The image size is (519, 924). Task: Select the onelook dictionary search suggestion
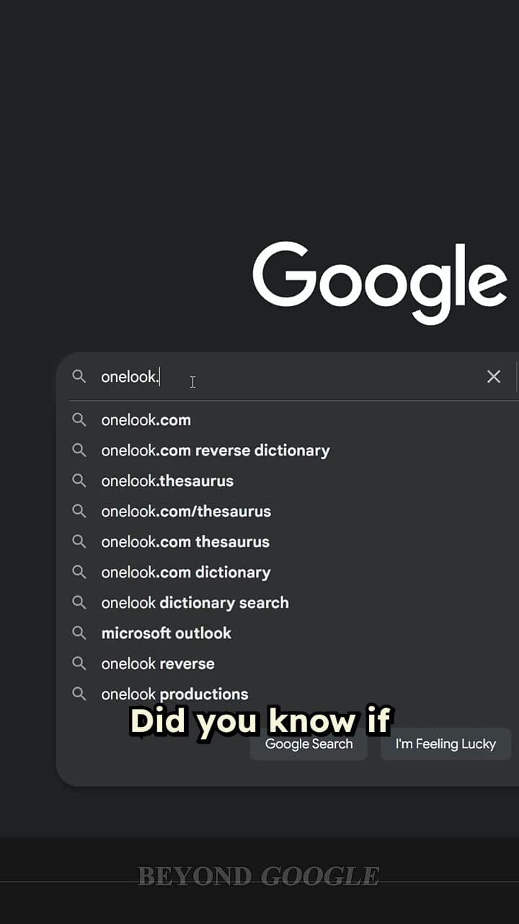click(x=195, y=603)
